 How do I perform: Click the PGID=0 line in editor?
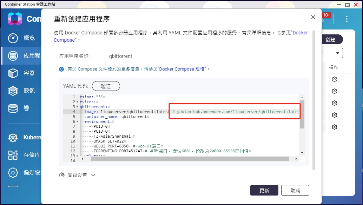100,131
